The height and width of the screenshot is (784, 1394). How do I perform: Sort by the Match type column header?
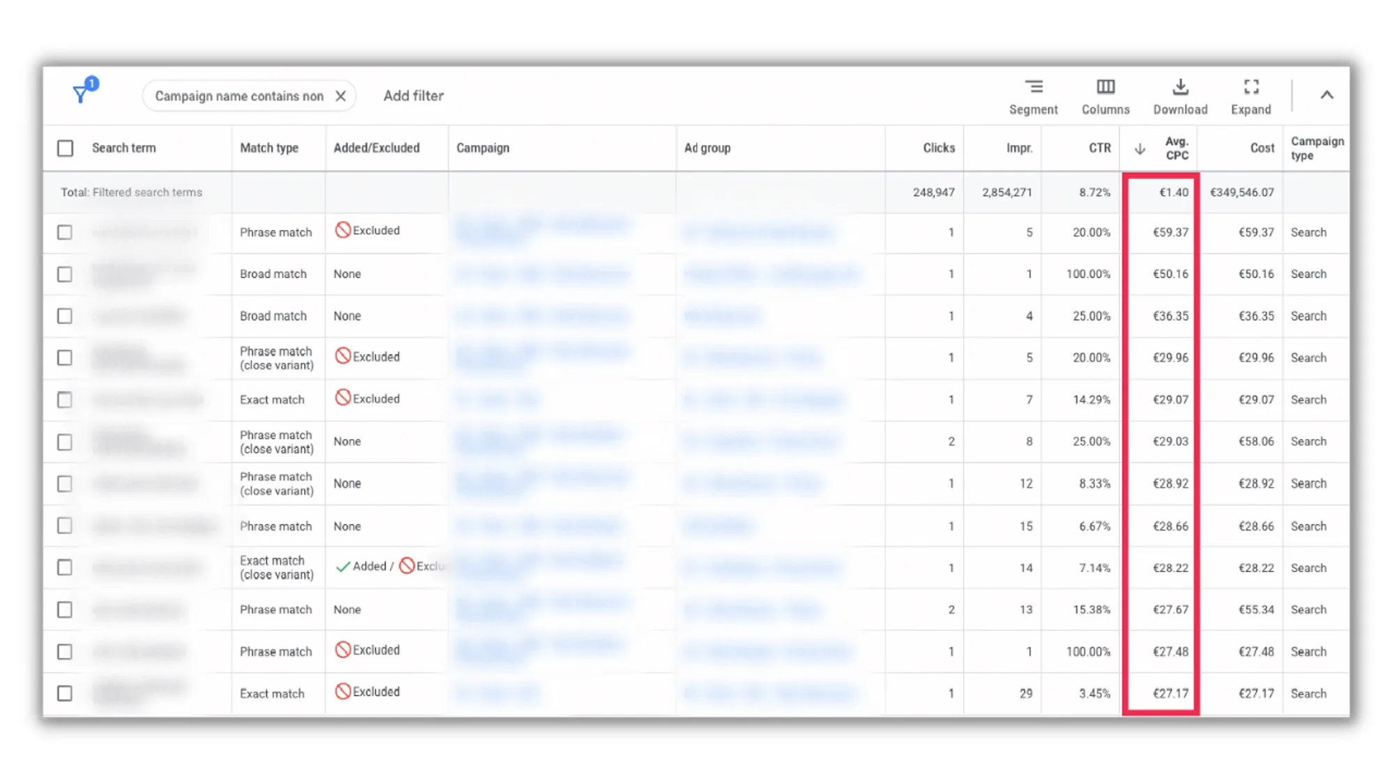tap(269, 148)
